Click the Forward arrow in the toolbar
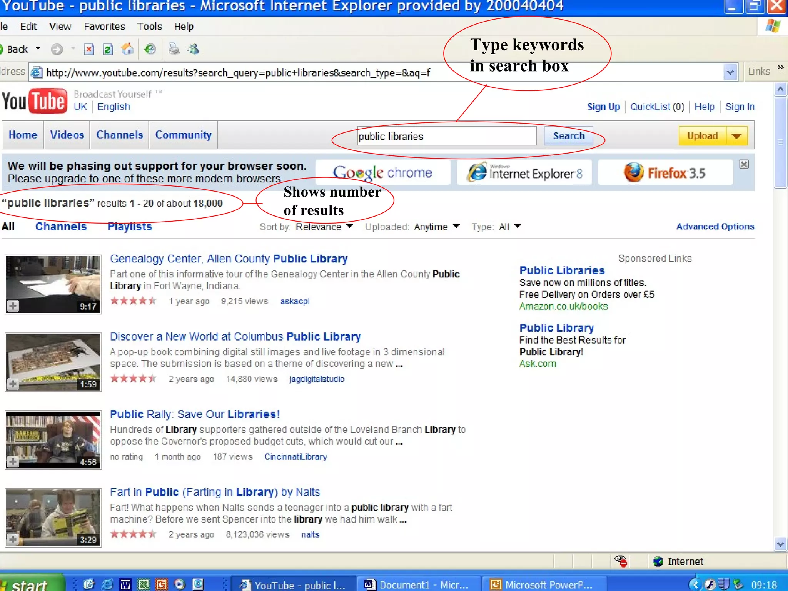 [x=57, y=49]
